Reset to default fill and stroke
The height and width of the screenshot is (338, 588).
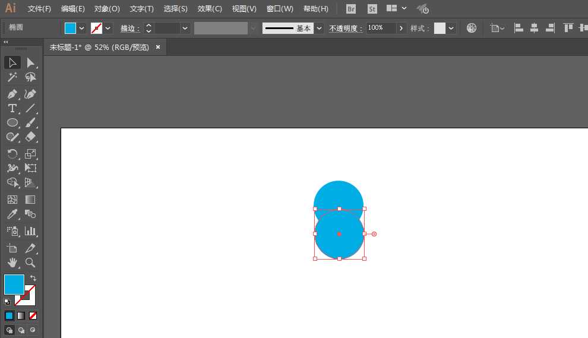pos(7,301)
